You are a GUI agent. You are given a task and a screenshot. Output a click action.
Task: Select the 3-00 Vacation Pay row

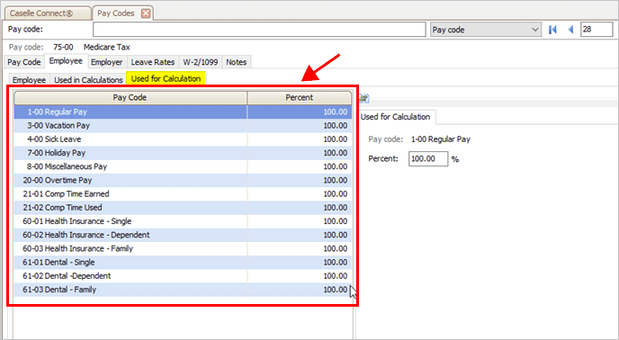pyautogui.click(x=183, y=126)
